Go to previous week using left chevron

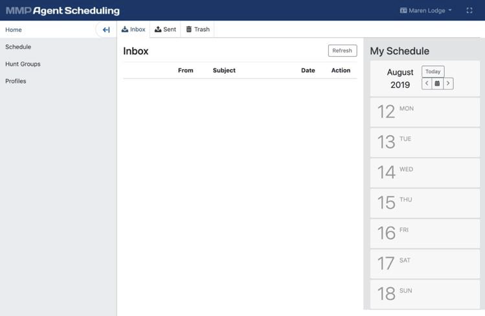point(427,84)
